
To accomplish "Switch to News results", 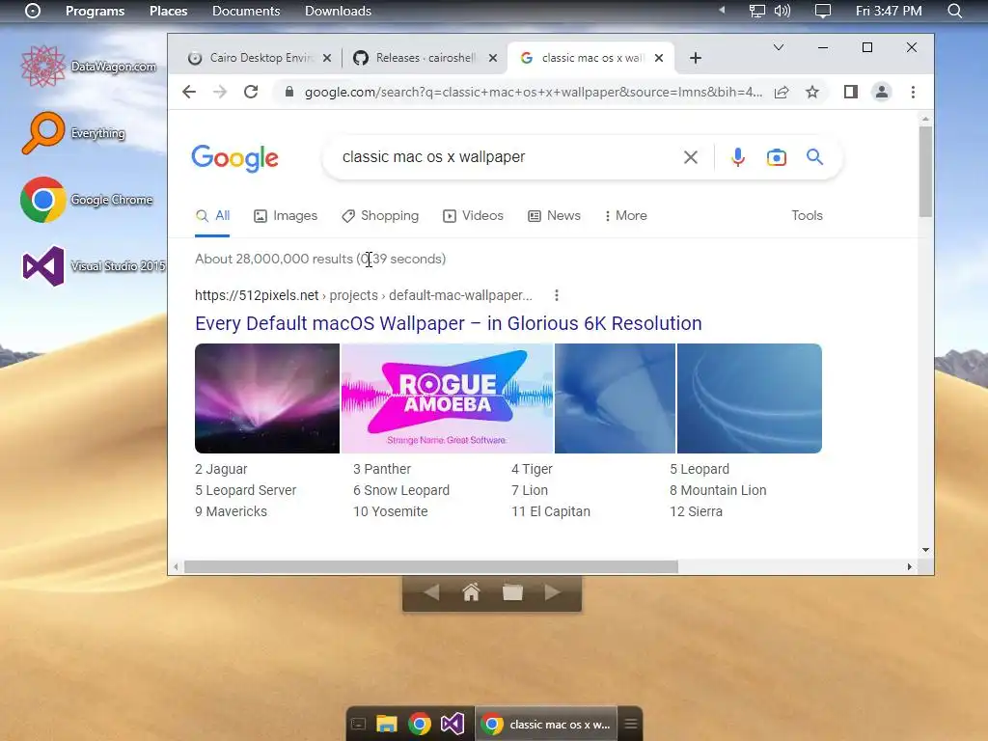I will click(554, 215).
